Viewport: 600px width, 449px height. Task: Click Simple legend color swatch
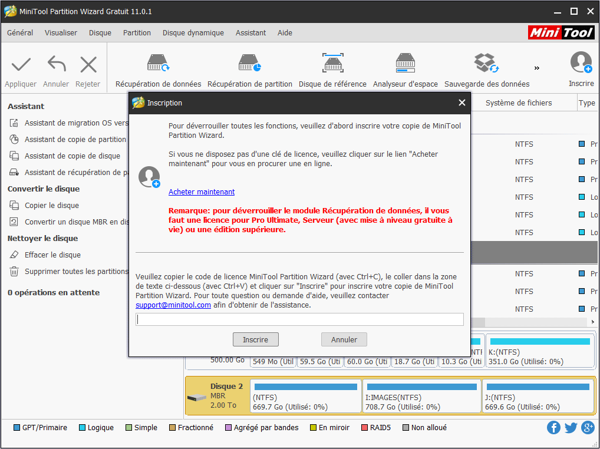[x=128, y=428]
